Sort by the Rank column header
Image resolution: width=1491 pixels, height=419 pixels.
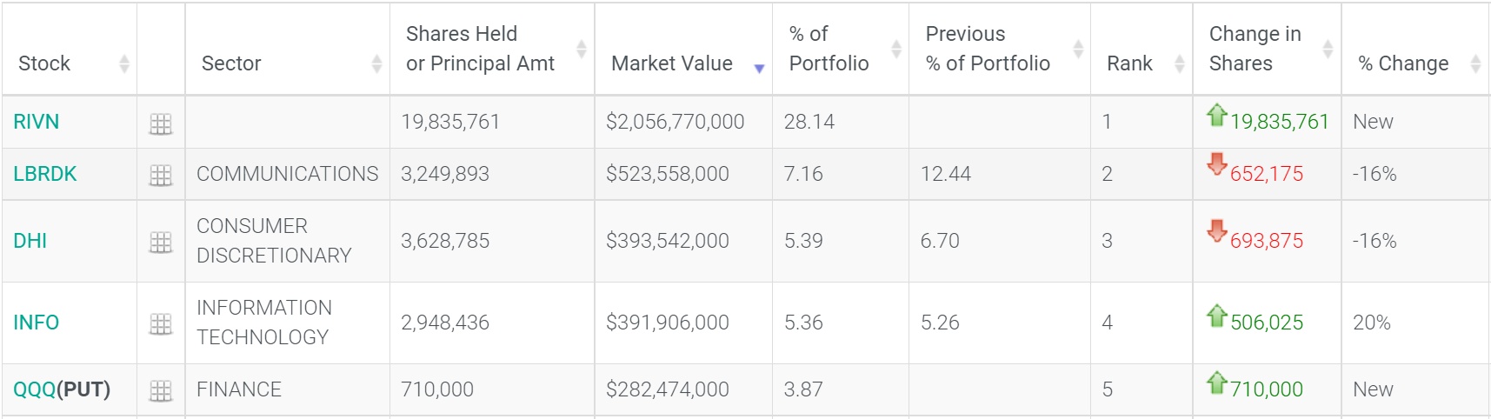point(1180,63)
